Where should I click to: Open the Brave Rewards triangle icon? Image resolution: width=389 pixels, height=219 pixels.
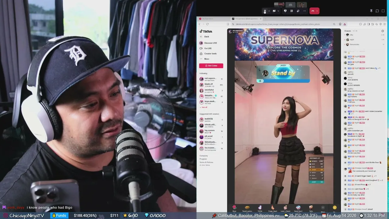(345, 24)
